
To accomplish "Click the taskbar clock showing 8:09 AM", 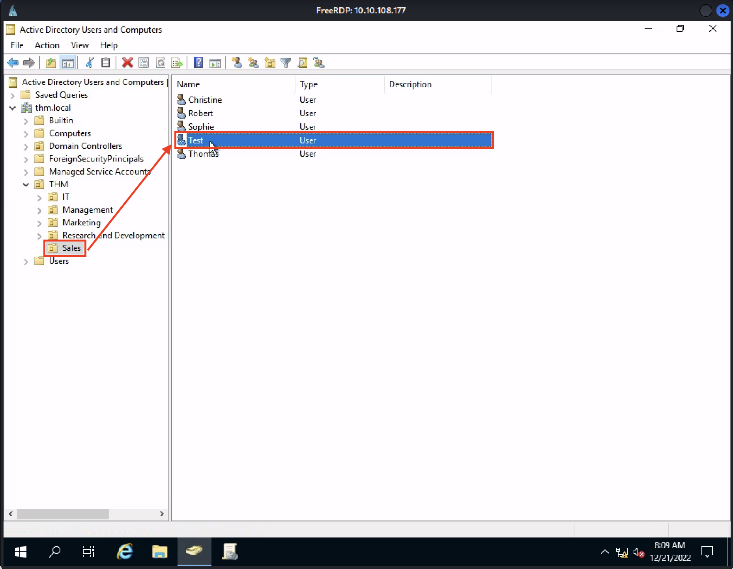I will point(670,552).
